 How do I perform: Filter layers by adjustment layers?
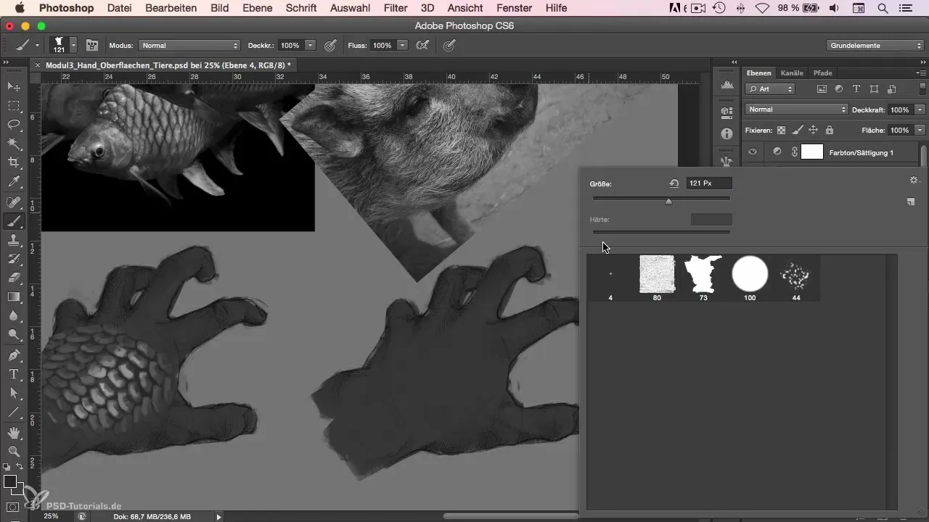click(839, 89)
